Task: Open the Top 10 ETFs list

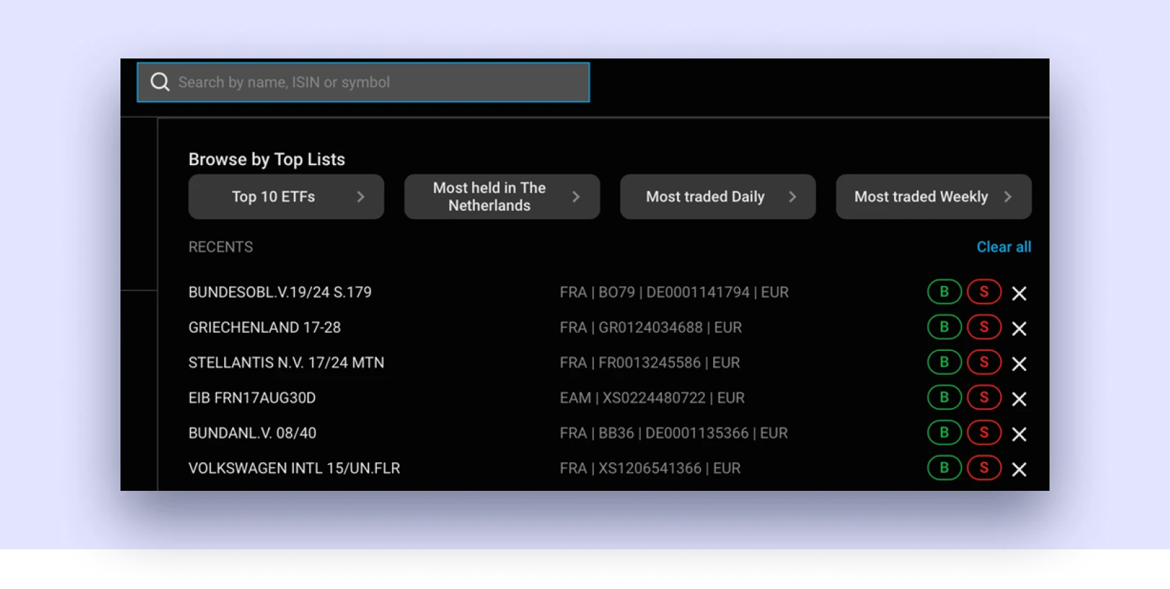Action: pyautogui.click(x=274, y=197)
